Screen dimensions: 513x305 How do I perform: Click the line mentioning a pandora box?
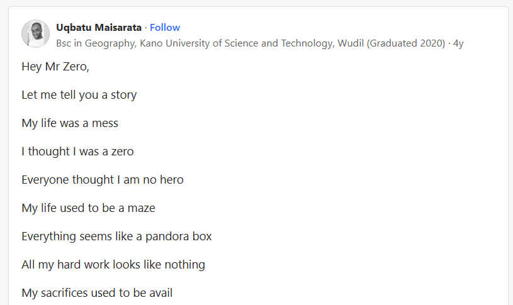coord(116,236)
